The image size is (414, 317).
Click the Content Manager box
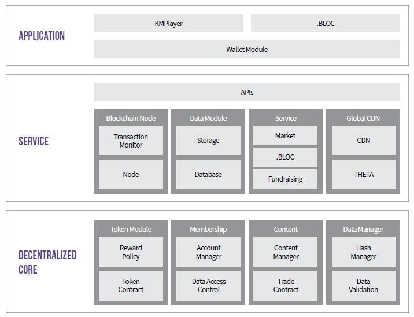coord(286,252)
